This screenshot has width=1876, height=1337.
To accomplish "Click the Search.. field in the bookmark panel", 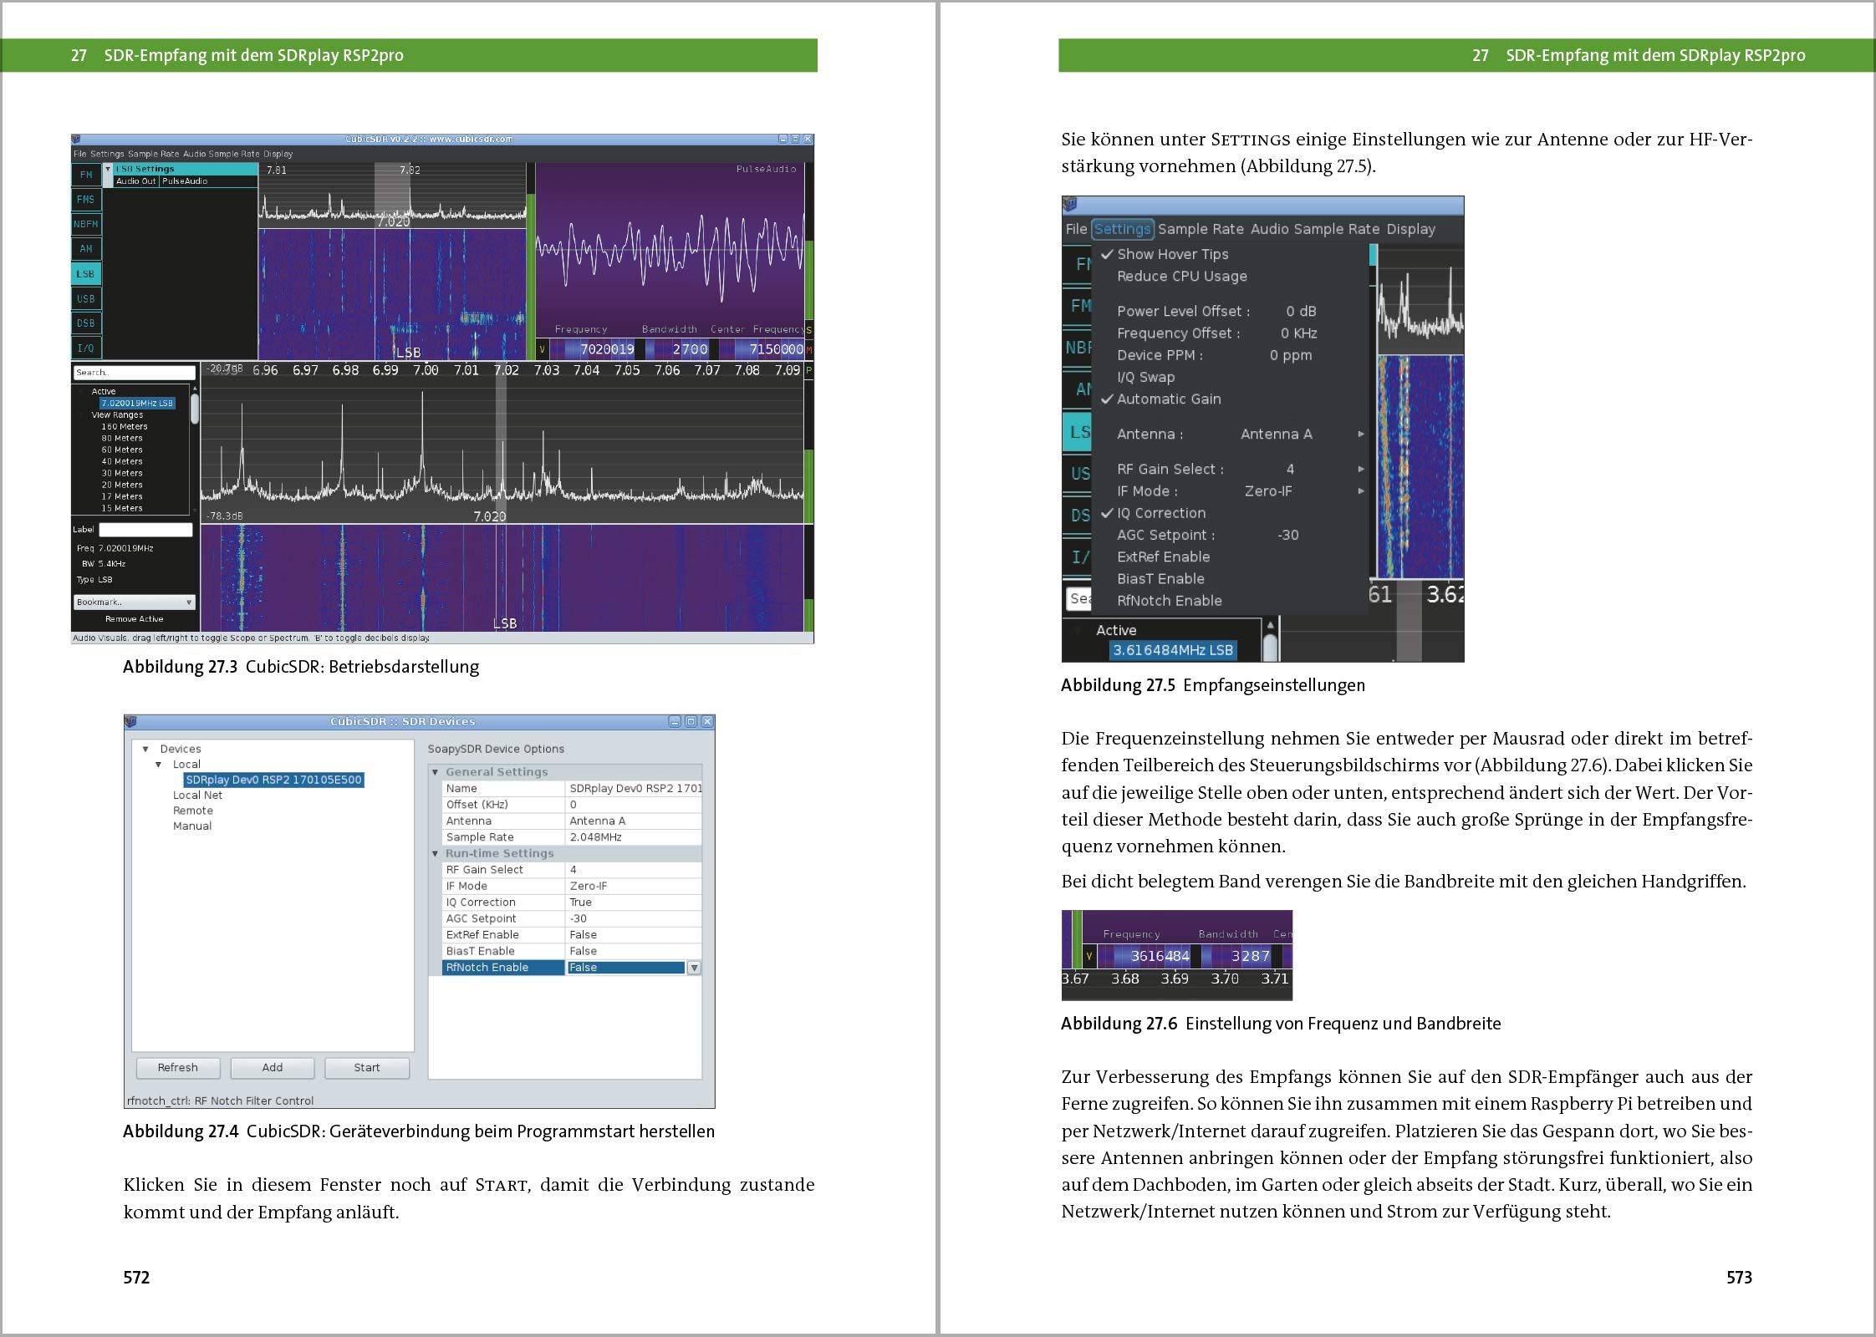I will pyautogui.click(x=134, y=373).
